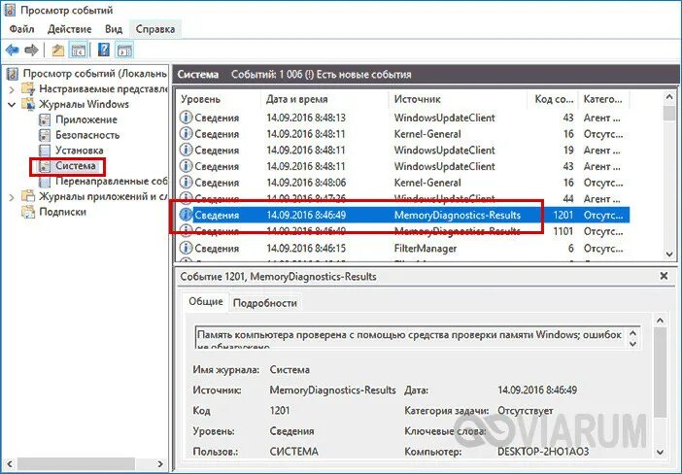Select the FilterManager event at 8:46:15

(403, 248)
